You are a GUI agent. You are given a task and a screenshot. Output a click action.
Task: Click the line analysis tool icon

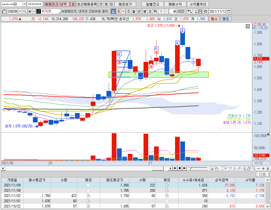coord(195,11)
